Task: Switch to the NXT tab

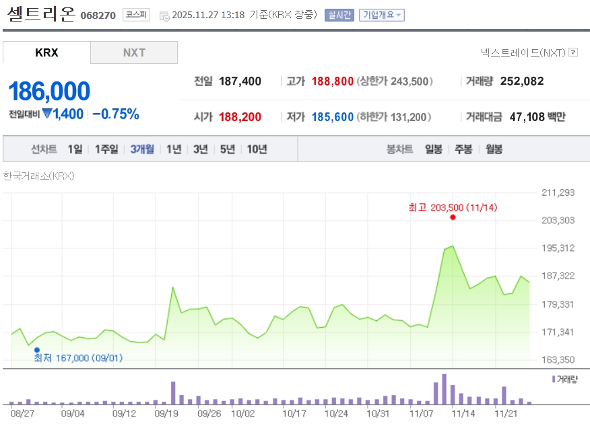Action: coord(134,52)
